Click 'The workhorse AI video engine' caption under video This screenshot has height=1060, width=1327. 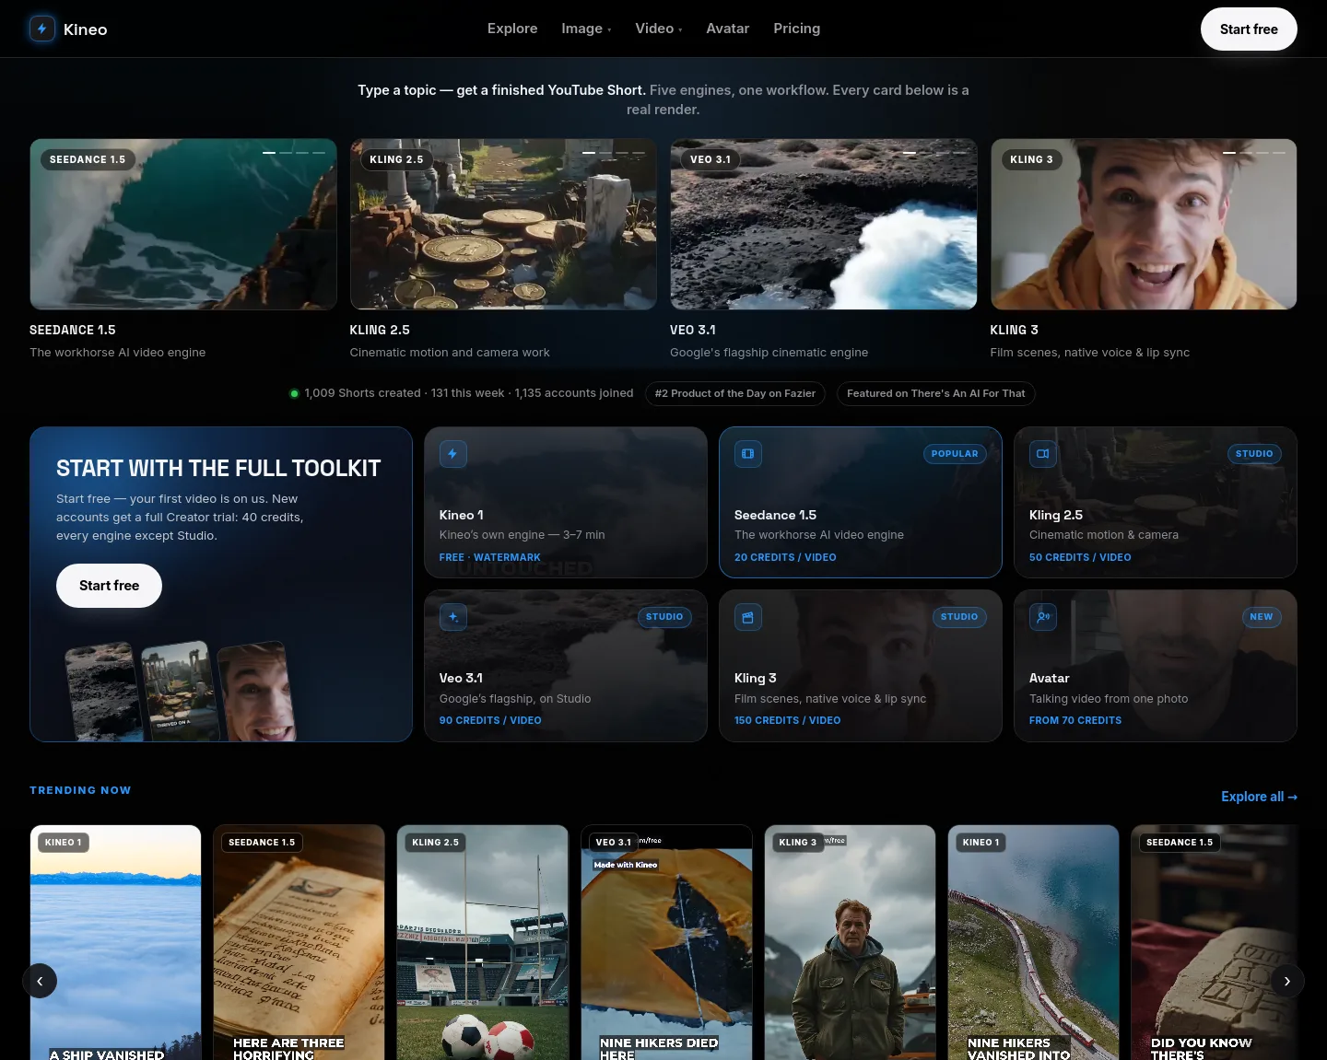tap(118, 353)
